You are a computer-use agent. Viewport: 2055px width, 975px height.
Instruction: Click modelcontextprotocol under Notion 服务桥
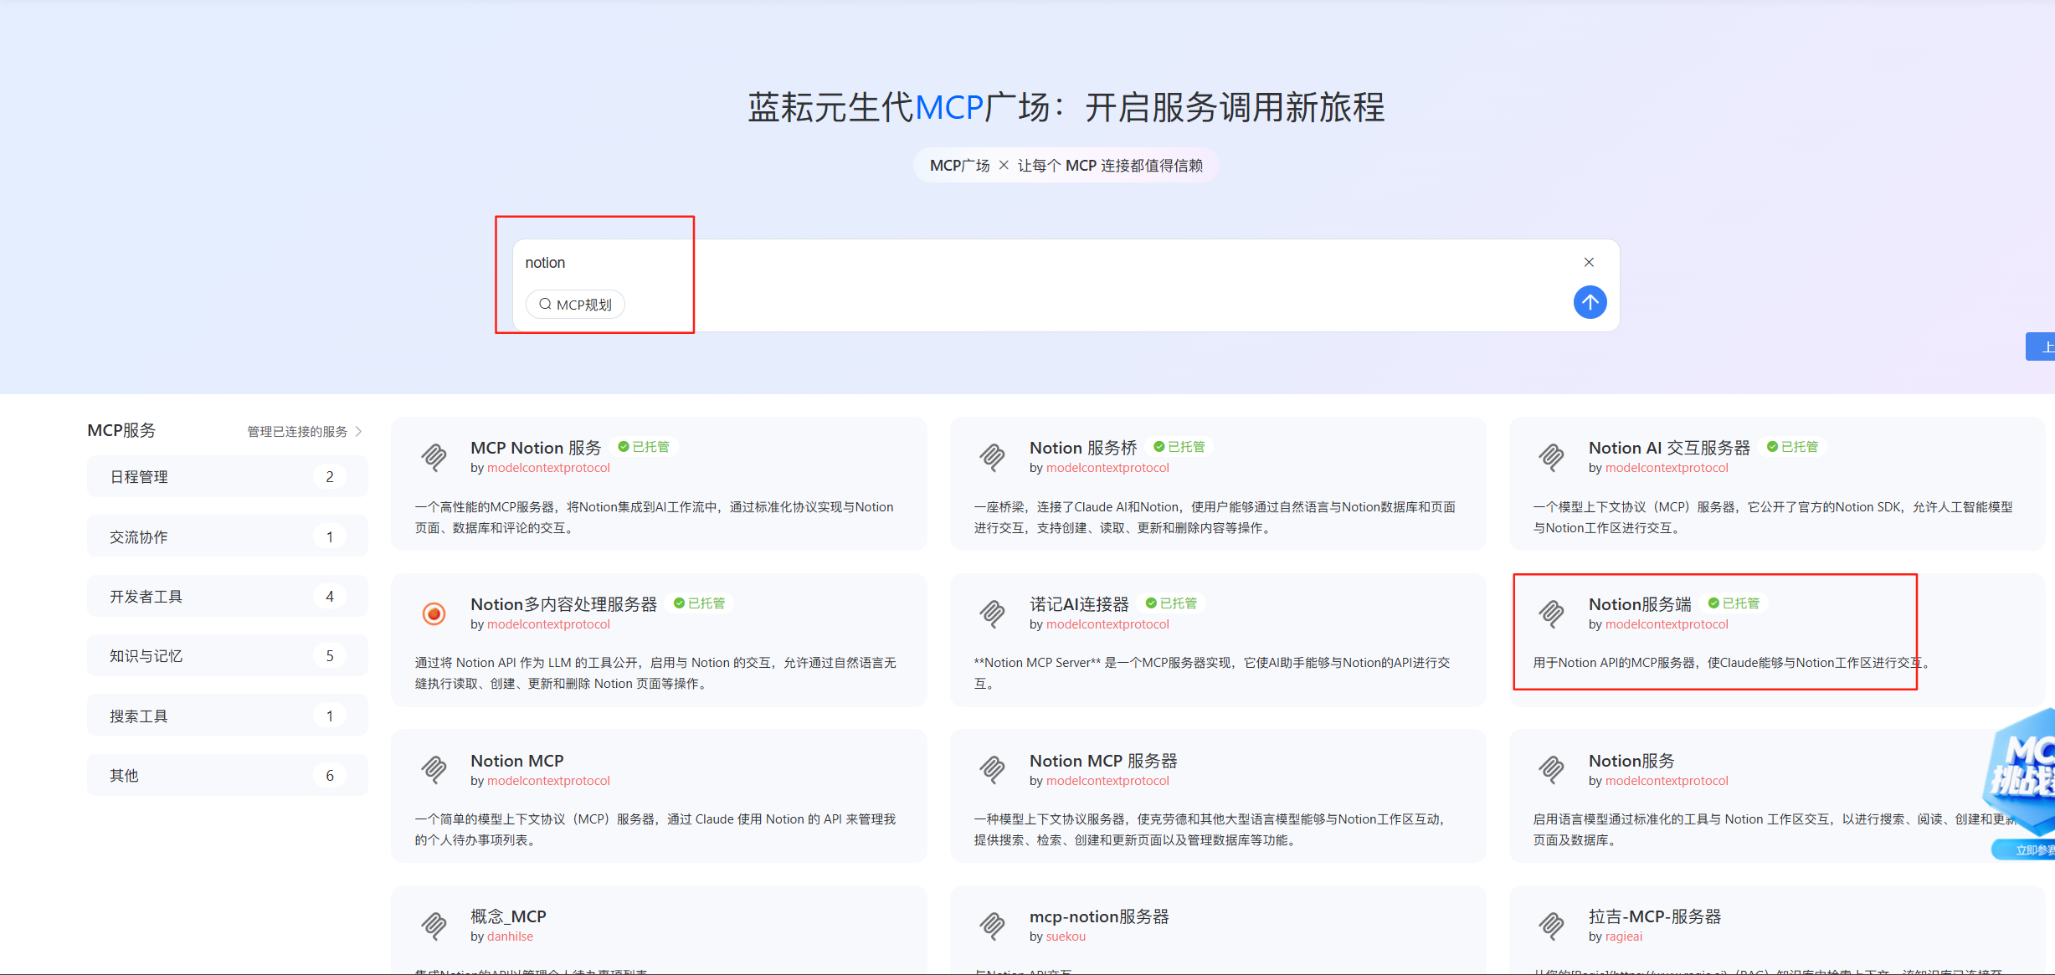(1107, 468)
